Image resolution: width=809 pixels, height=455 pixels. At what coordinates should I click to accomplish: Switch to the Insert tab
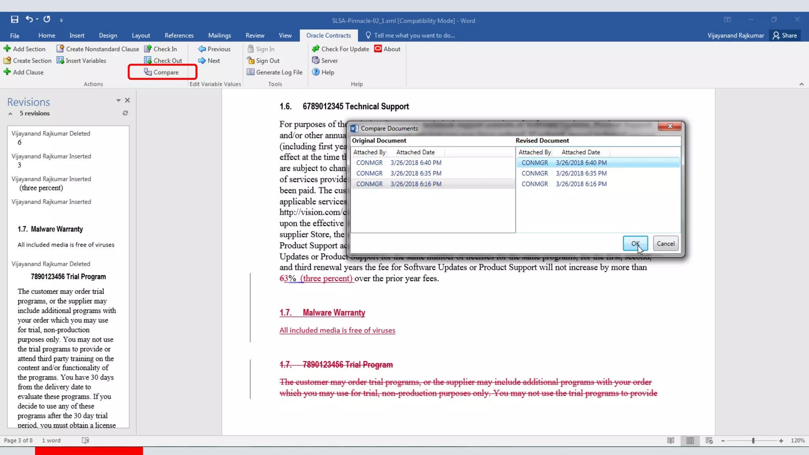click(77, 36)
